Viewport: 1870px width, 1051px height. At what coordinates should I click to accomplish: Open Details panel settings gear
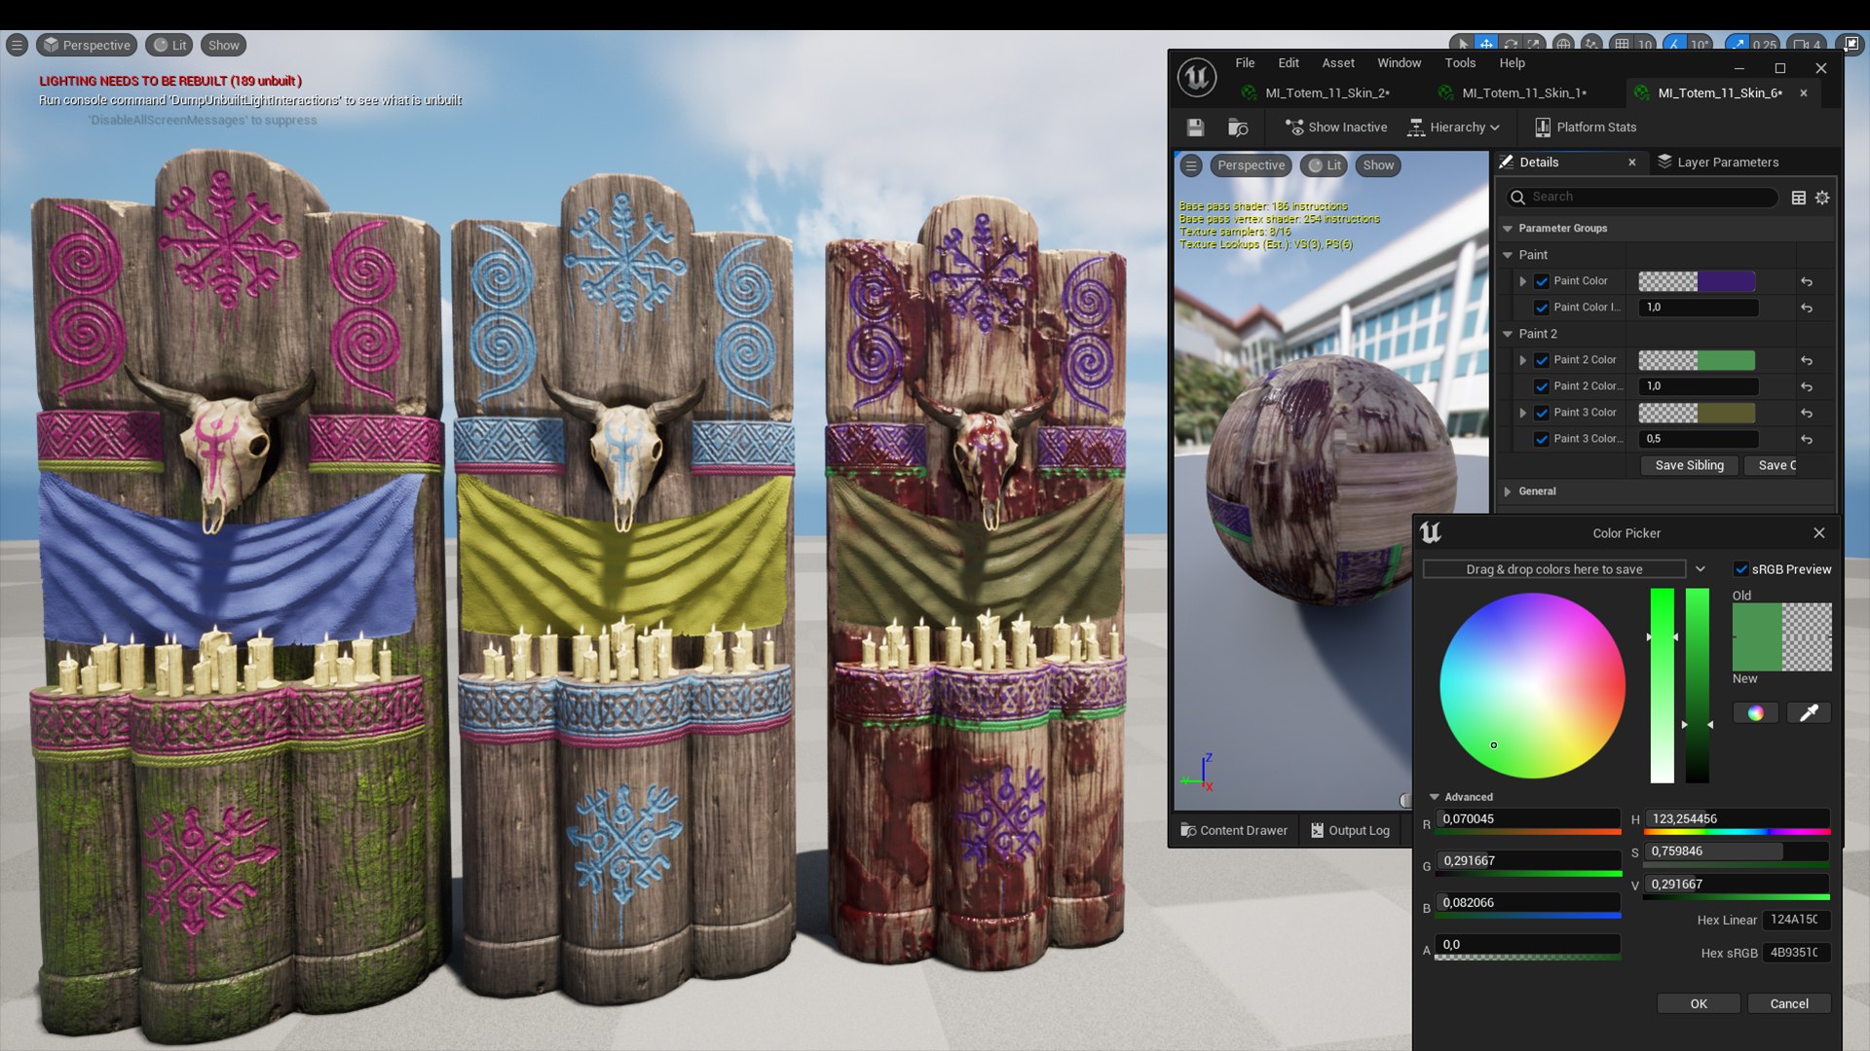[1822, 198]
